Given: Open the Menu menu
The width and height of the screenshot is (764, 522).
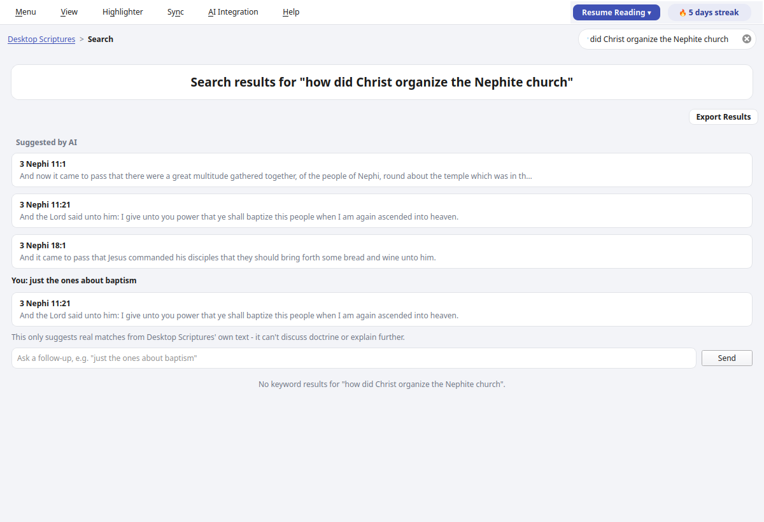Looking at the screenshot, I should tap(25, 12).
